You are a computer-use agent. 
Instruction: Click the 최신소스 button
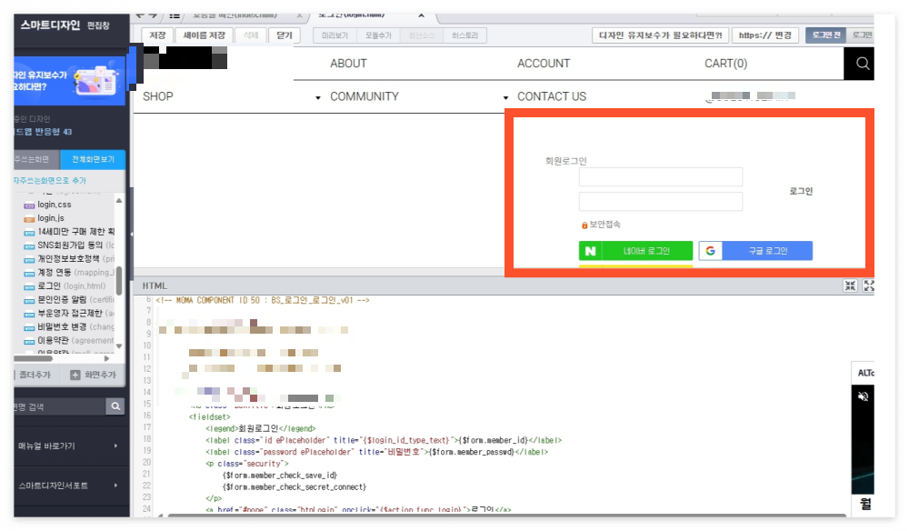(x=422, y=35)
